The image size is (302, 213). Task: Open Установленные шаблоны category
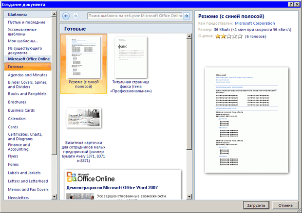[22, 32]
